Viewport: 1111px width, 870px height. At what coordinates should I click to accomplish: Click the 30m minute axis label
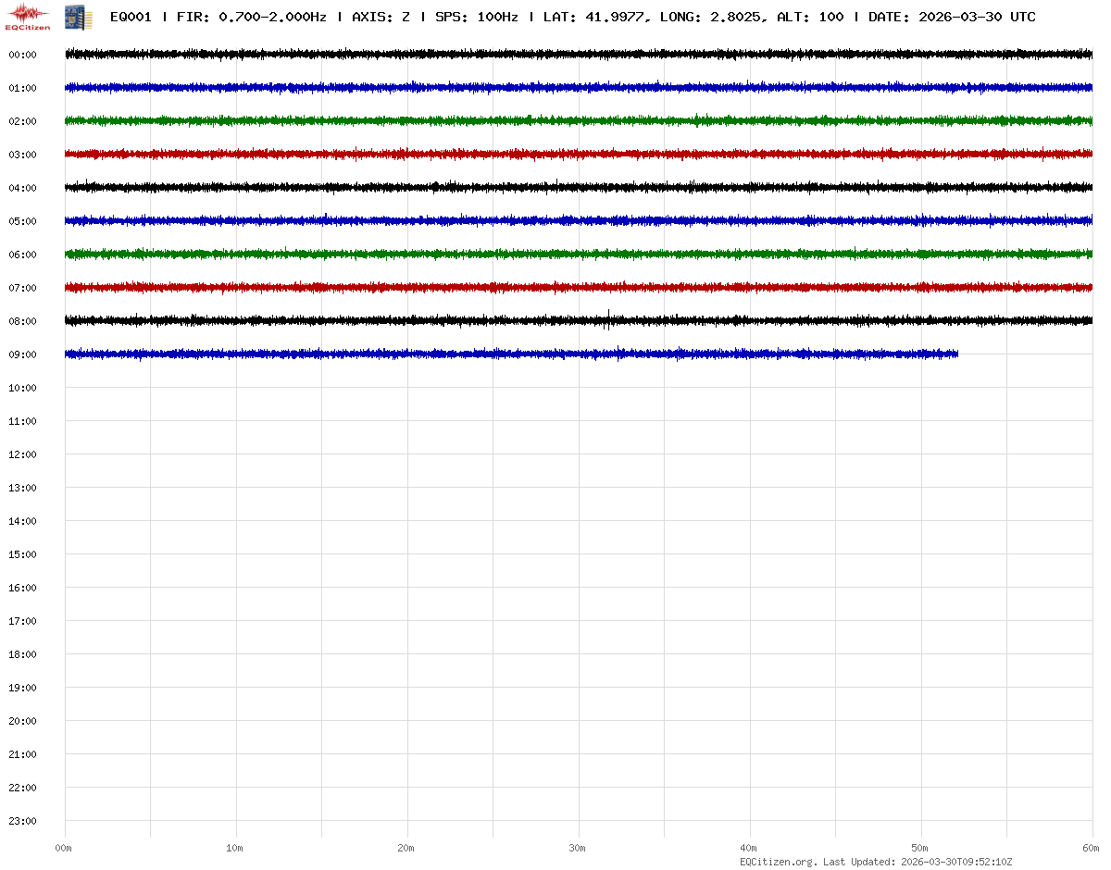[x=577, y=849]
